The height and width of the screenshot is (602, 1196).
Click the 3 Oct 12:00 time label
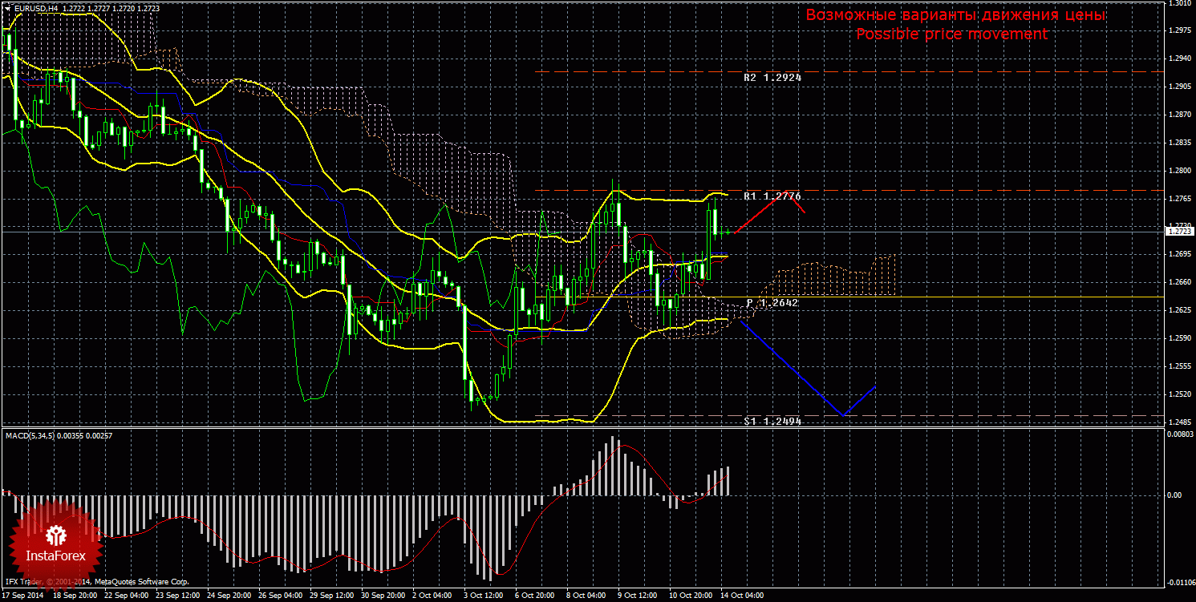coord(484,596)
